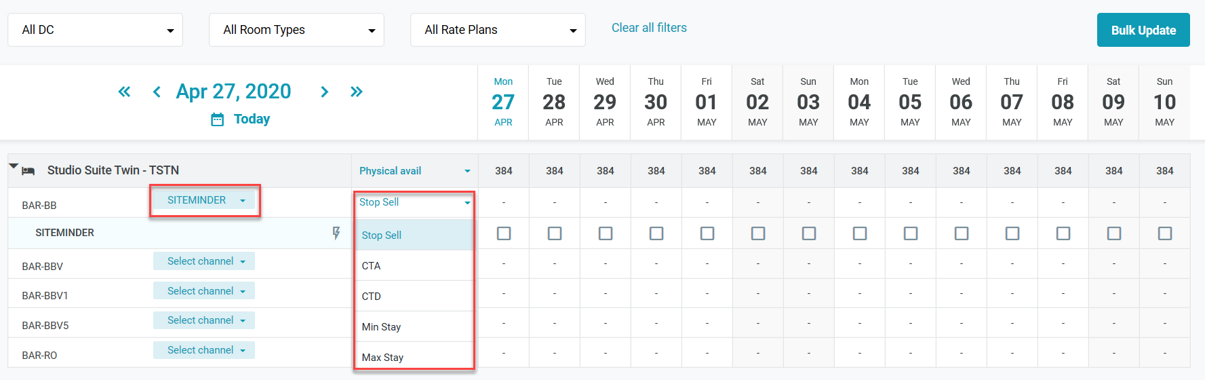Expand the All Rate Plans filter
This screenshot has height=380, width=1205.
498,30
